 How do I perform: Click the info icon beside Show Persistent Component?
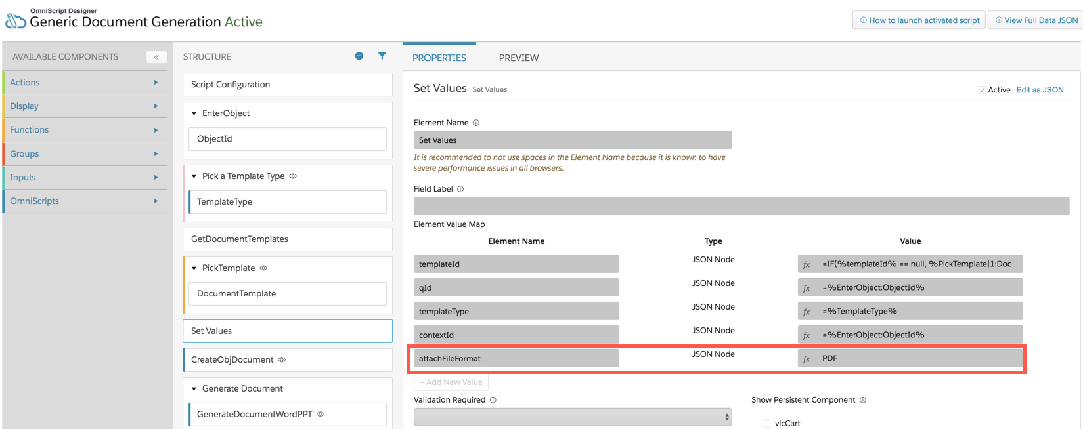click(863, 400)
